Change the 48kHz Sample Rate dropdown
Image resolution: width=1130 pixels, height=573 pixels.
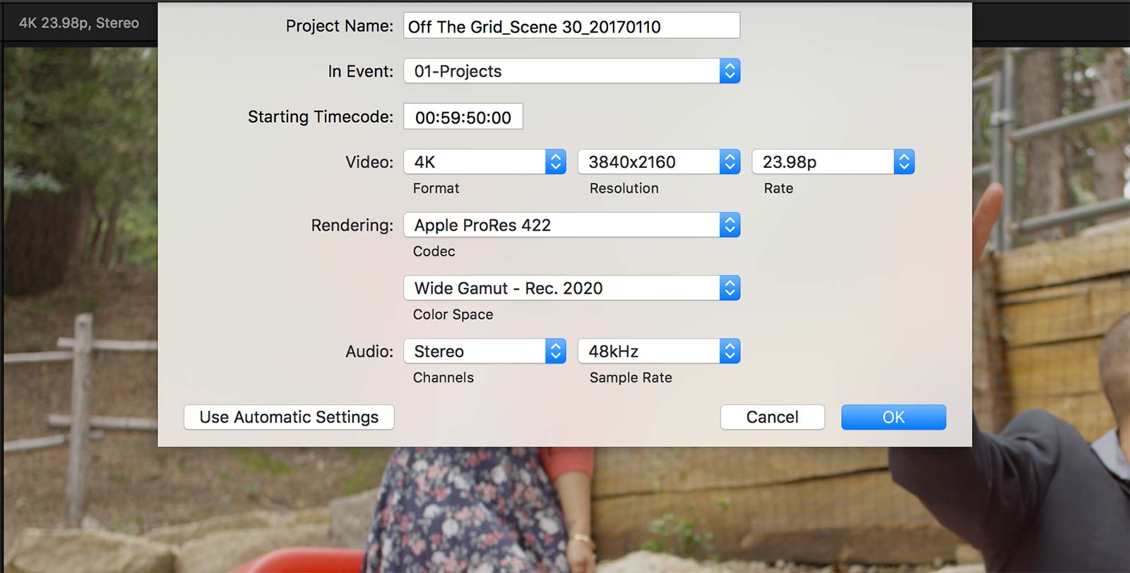point(658,351)
